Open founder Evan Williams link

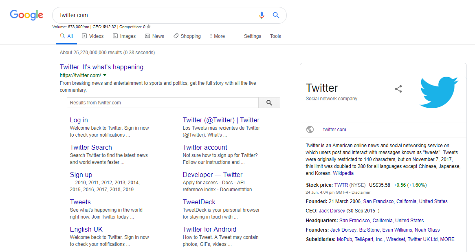tap(397, 230)
